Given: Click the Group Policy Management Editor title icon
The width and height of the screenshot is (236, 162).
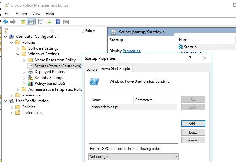Looking at the screenshot, I should (6, 5).
